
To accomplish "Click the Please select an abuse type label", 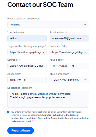I will pyautogui.click(x=24, y=19).
